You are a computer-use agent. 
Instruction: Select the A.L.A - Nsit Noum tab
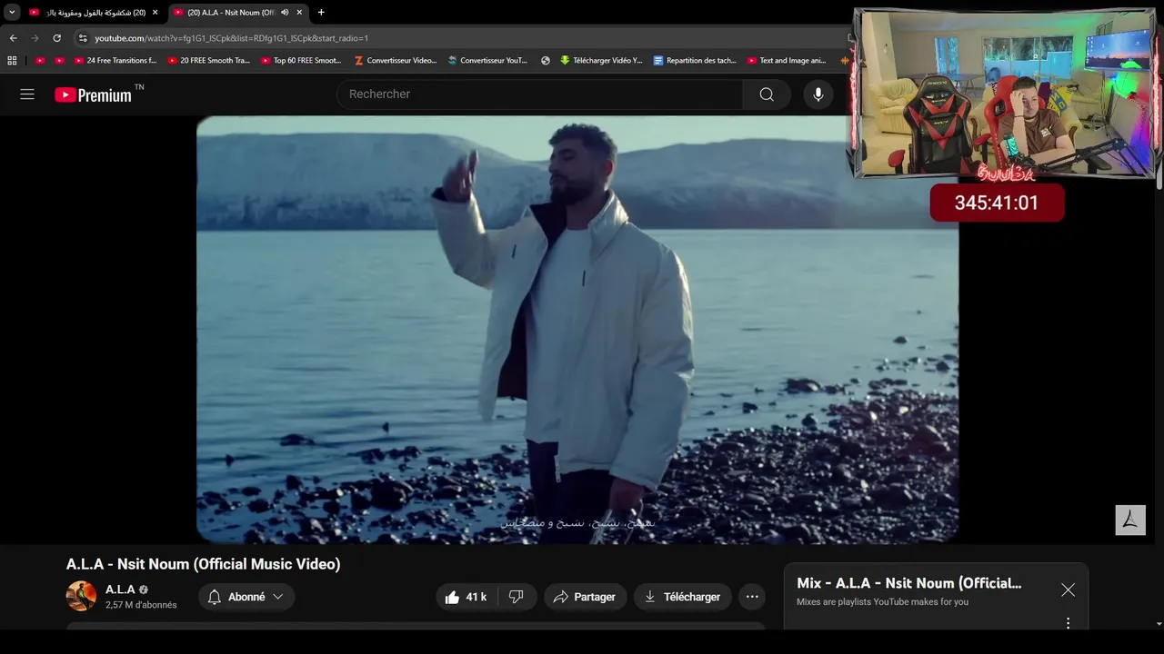point(238,13)
